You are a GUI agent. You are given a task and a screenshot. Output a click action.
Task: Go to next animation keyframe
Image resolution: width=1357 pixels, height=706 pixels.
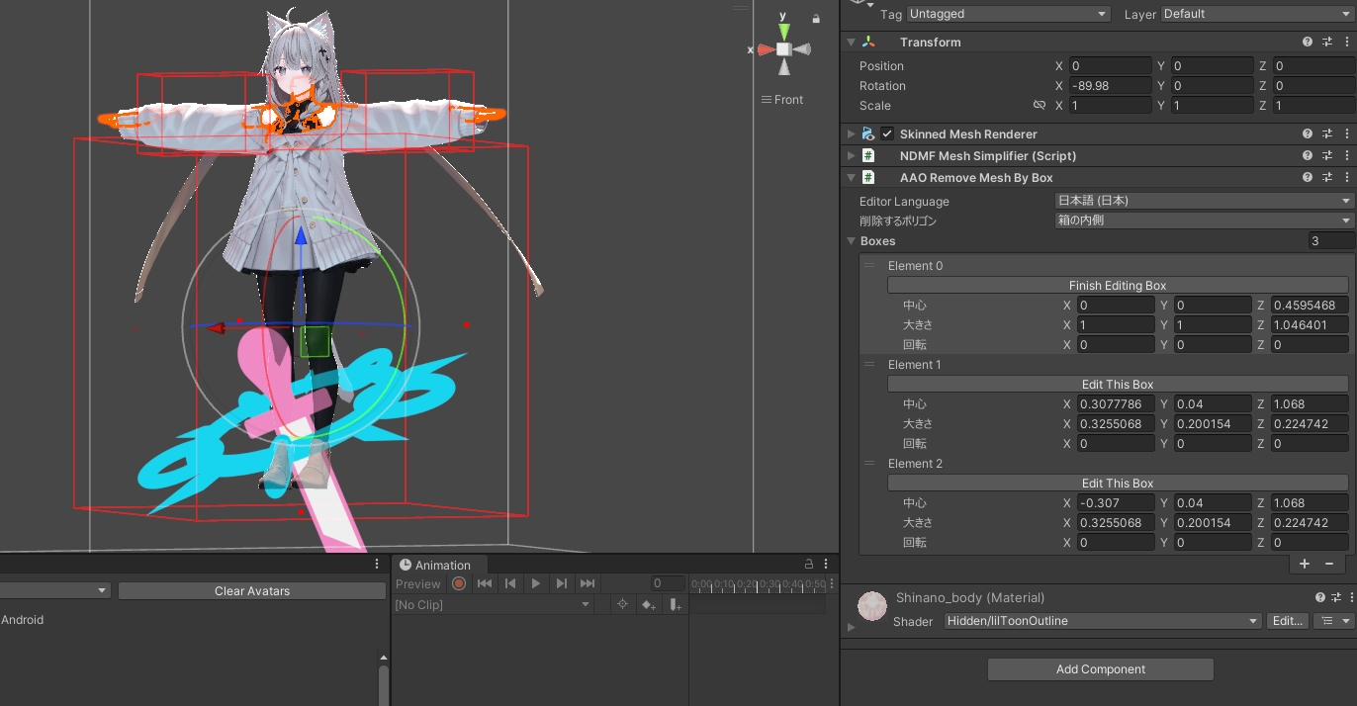(x=562, y=583)
